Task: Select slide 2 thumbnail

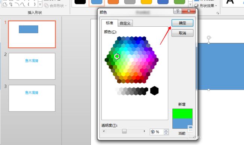Action: click(32, 66)
